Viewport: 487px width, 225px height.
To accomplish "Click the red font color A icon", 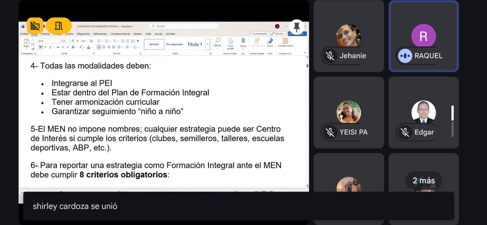I will coord(88,47).
